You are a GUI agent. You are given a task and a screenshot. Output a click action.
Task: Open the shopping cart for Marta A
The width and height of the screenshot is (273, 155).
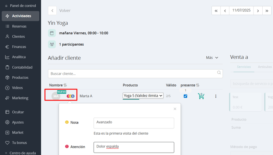pos(201,96)
